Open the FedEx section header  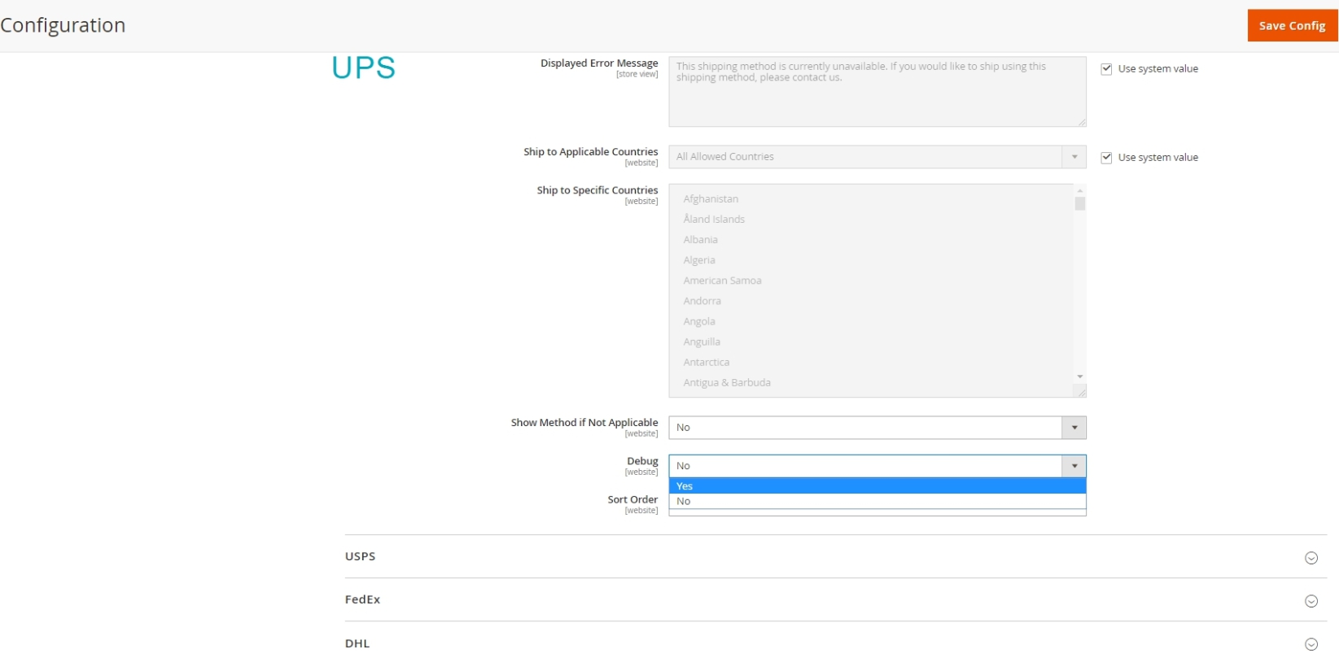(x=835, y=600)
